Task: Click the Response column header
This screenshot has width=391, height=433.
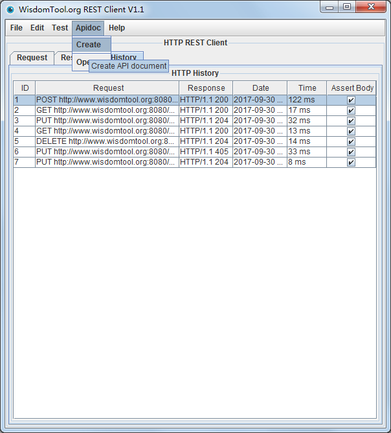Action: tap(206, 88)
